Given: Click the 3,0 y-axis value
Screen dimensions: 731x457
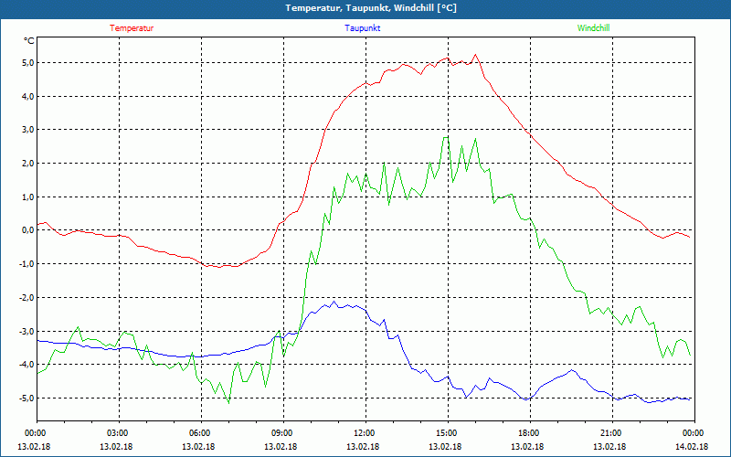Looking at the screenshot, I should pyautogui.click(x=27, y=130).
